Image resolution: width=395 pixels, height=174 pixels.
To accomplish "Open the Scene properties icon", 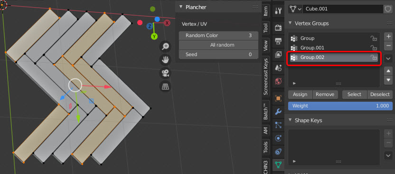I will [278, 68].
